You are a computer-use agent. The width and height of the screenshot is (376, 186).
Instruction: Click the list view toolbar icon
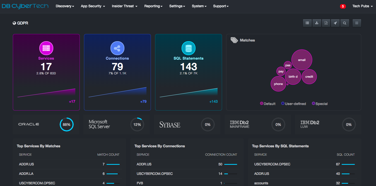[x=307, y=23]
